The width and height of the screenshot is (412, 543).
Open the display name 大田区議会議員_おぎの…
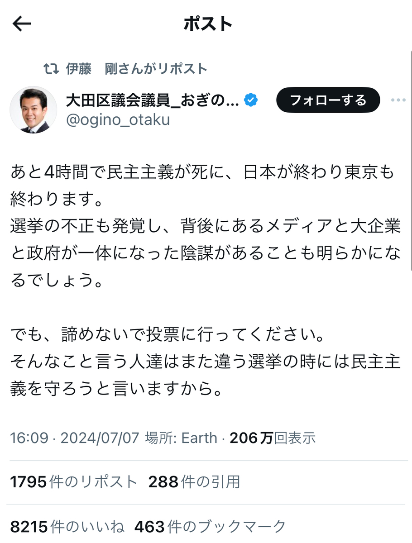[x=153, y=100]
